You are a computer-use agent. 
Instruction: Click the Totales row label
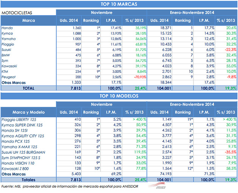coord(29,180)
